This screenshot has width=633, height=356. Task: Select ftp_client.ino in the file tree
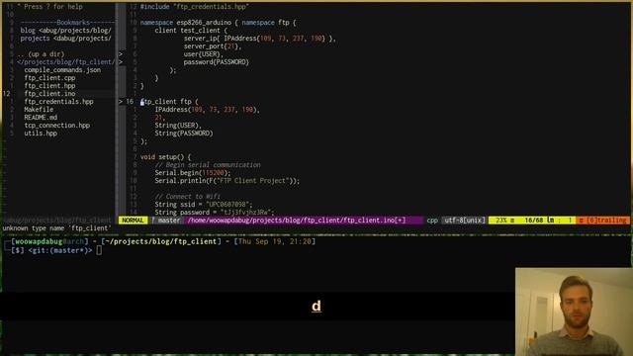pyautogui.click(x=49, y=94)
